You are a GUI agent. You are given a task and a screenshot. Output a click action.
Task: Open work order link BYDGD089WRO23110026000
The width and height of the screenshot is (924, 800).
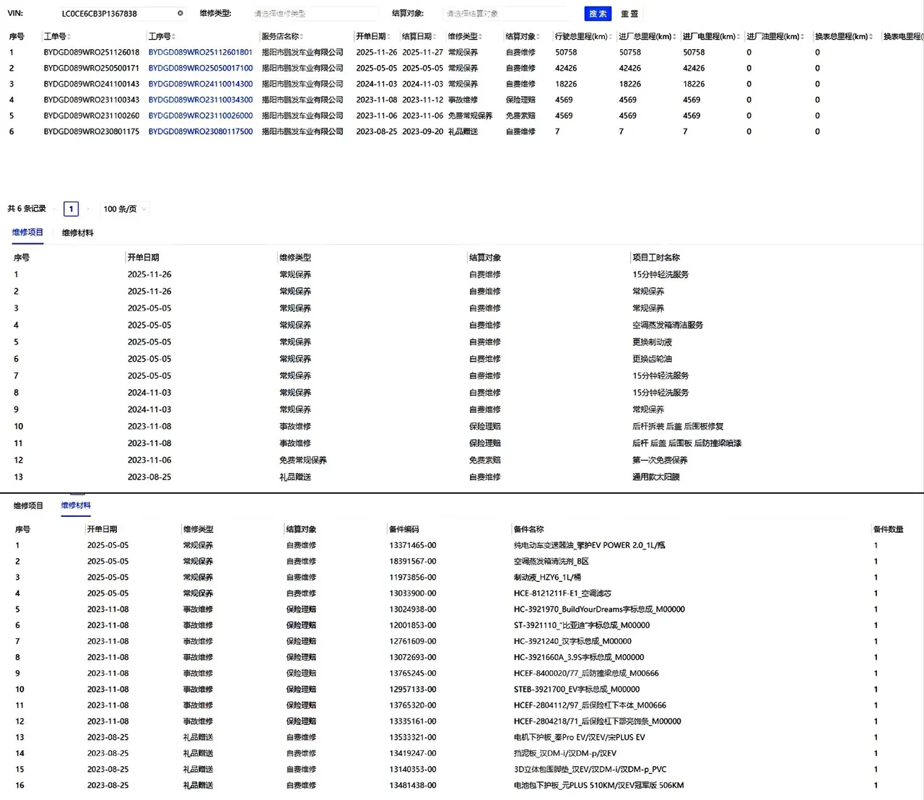(201, 116)
